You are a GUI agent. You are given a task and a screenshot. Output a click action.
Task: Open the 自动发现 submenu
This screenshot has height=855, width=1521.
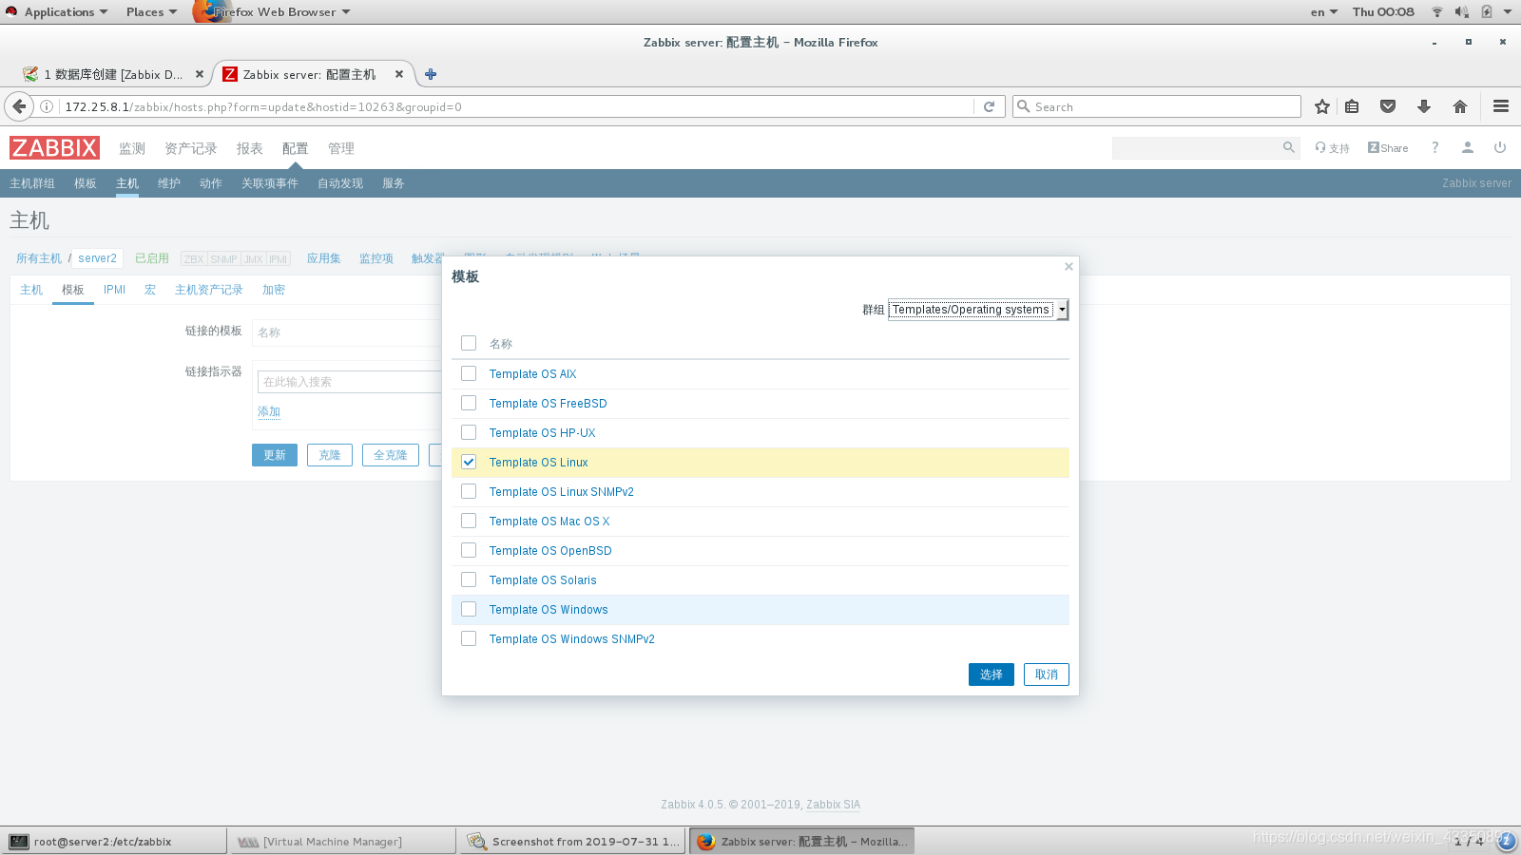tap(340, 183)
